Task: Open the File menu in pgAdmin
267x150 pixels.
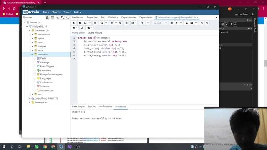Action: pyautogui.click(x=46, y=12)
